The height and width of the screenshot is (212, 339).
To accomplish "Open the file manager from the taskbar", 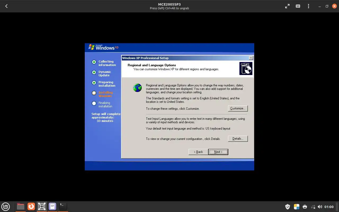I will (20, 206).
